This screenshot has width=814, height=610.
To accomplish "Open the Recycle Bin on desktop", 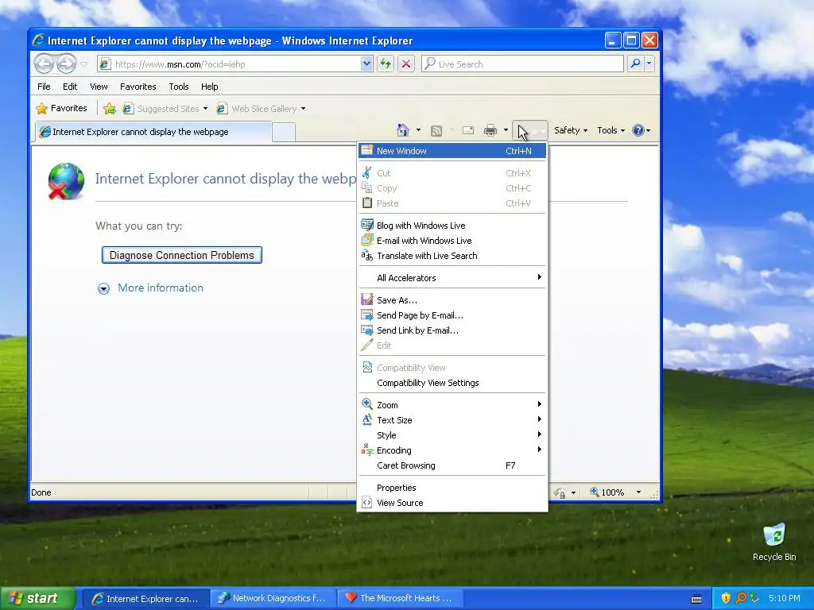I will [x=774, y=542].
